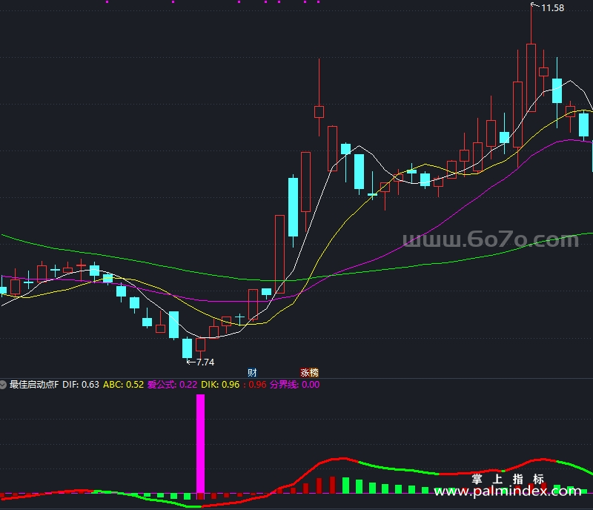
Task: Click the 7.74 low price label
Action: pyautogui.click(x=205, y=362)
